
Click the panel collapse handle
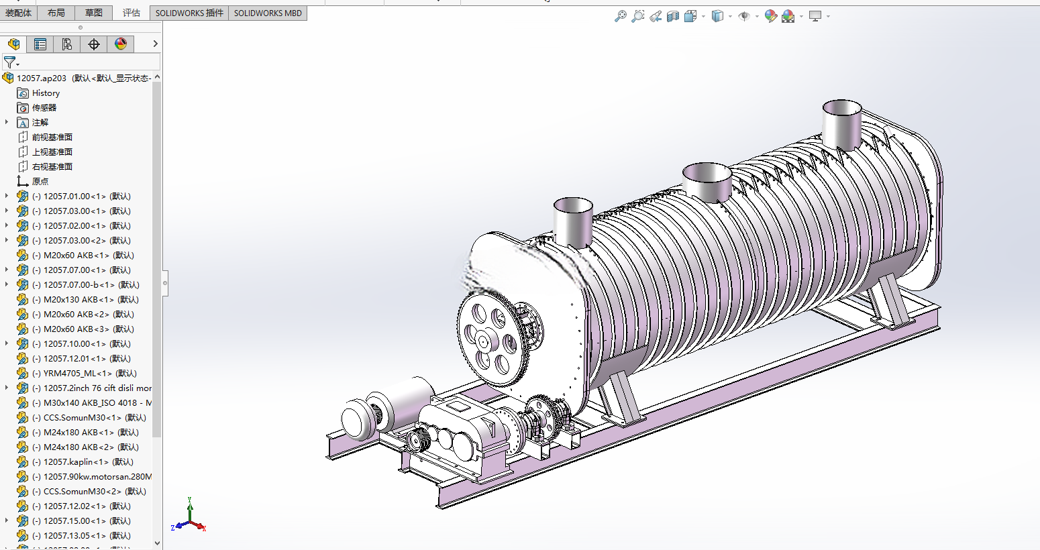click(165, 283)
